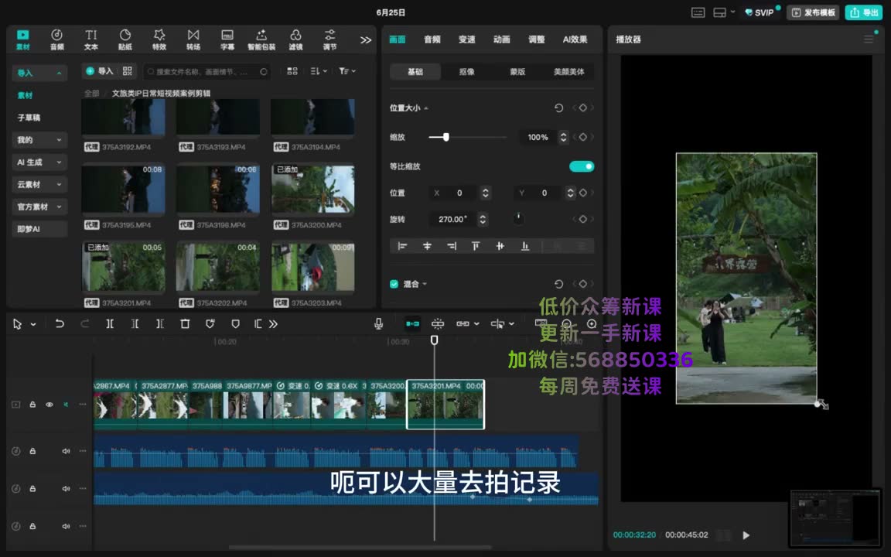Toggle linkage icon in timeline toolbar
Screen dimensions: 891x557
point(463,323)
